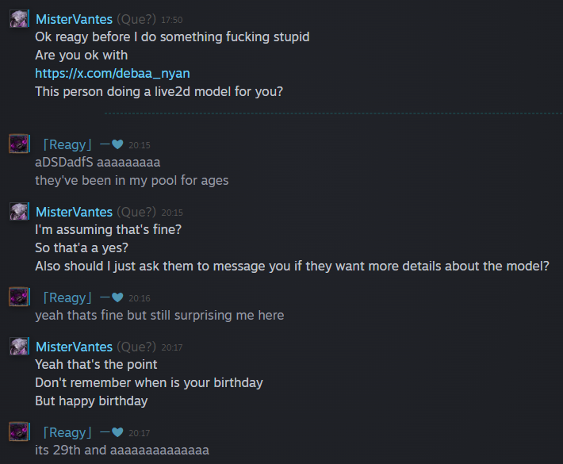
Task: Click MisterVantes username at the 17:50 message
Action: (74, 19)
